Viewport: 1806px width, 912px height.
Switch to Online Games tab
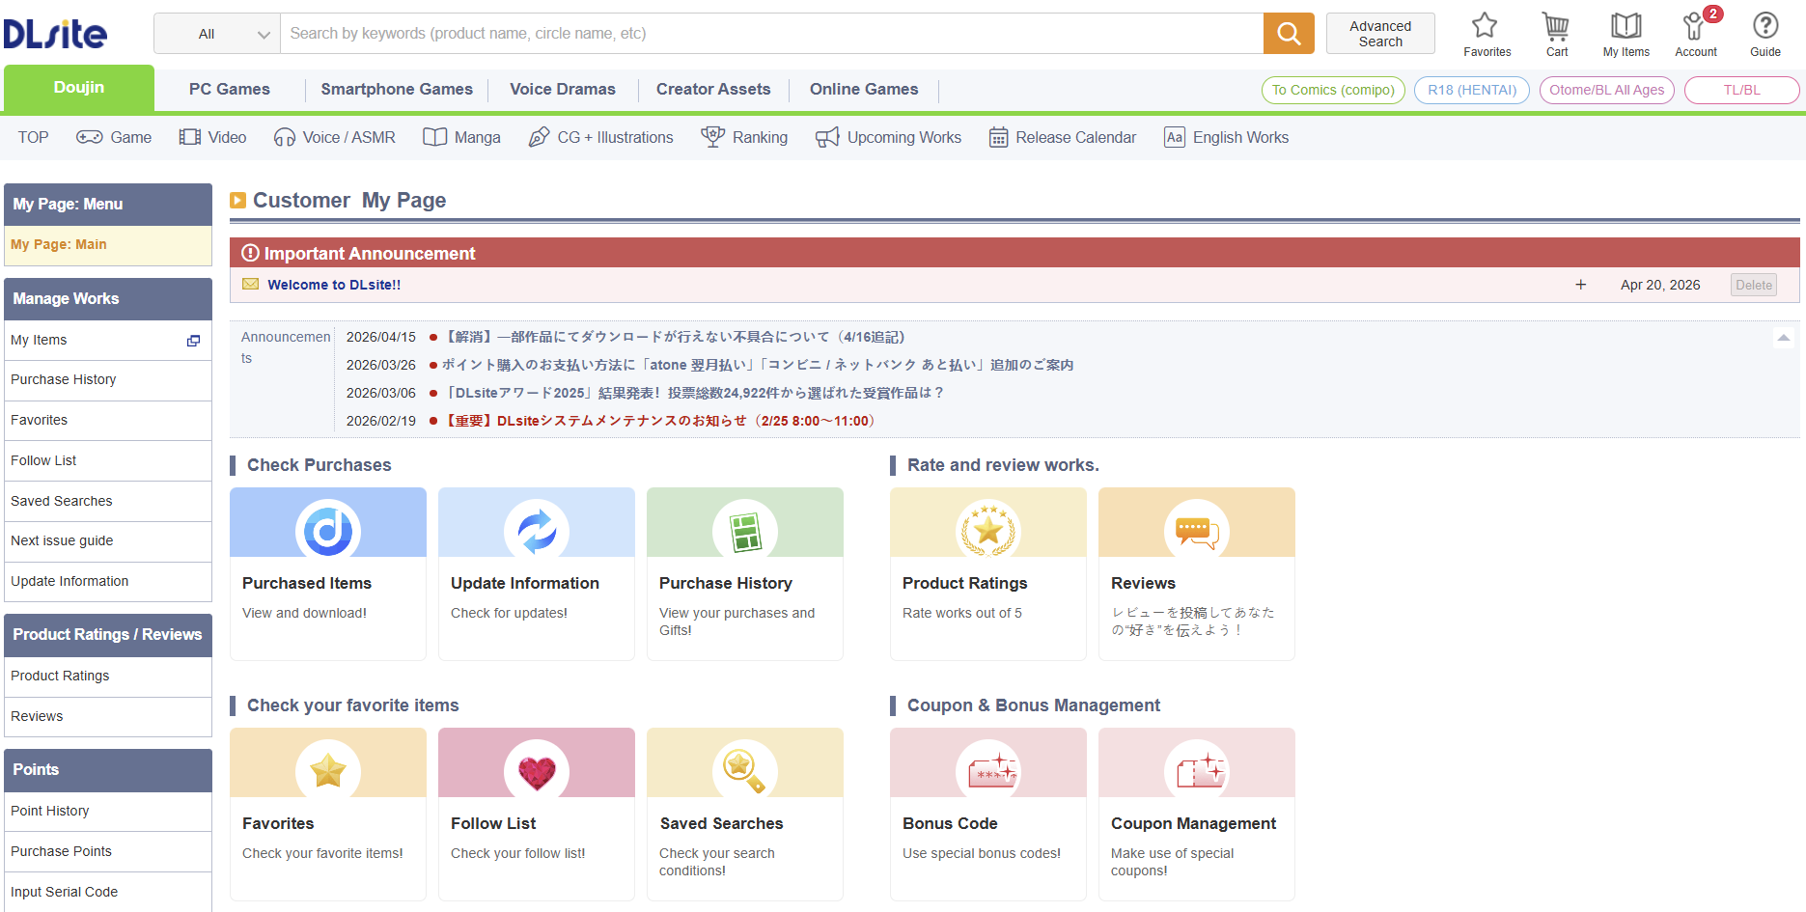tap(864, 89)
